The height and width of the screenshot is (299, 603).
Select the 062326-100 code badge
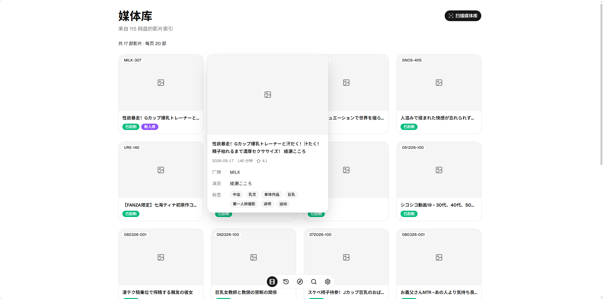(x=228, y=235)
